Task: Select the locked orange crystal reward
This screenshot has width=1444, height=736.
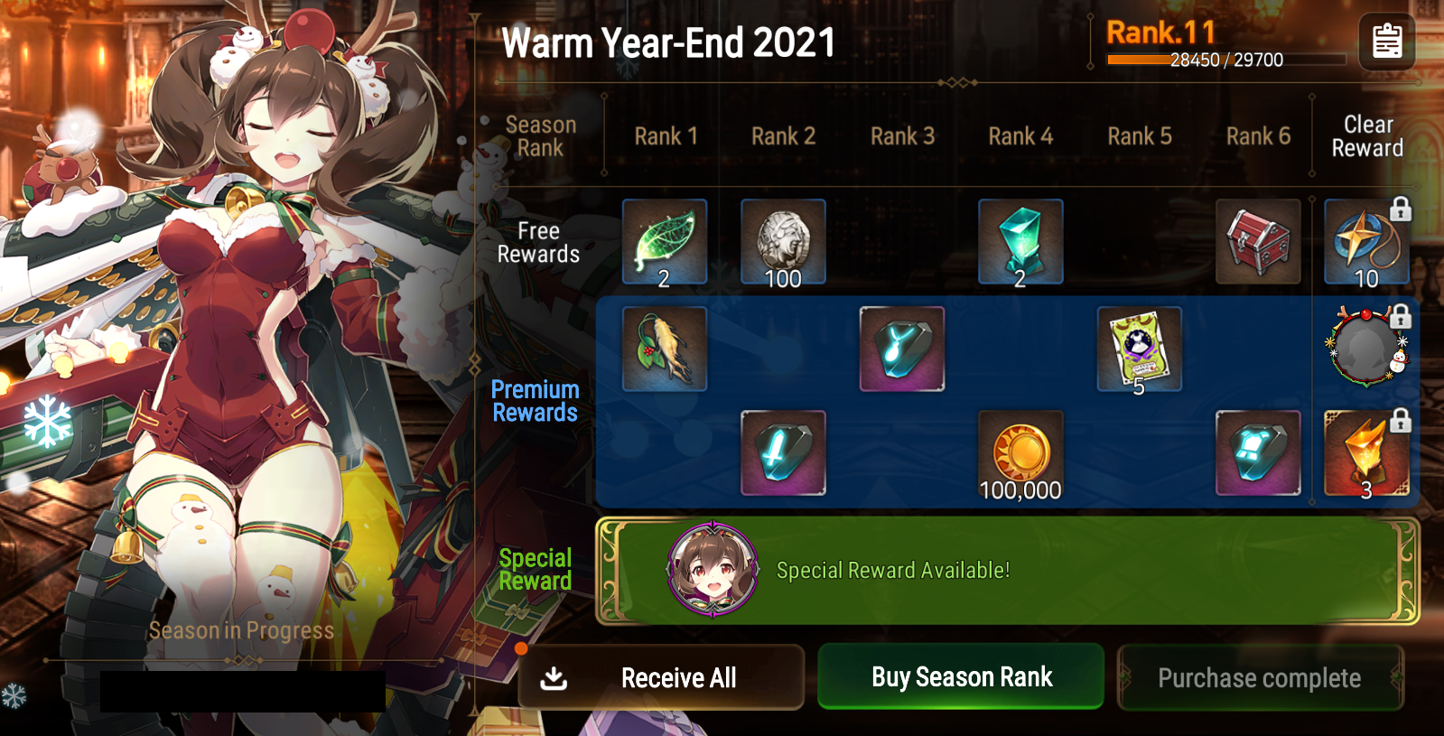Action: pyautogui.click(x=1366, y=453)
